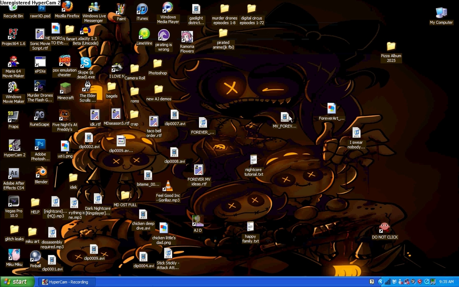This screenshot has width=459, height=287.
Task: Expand hidden system tray icons arrow
Action: [x=380, y=282]
